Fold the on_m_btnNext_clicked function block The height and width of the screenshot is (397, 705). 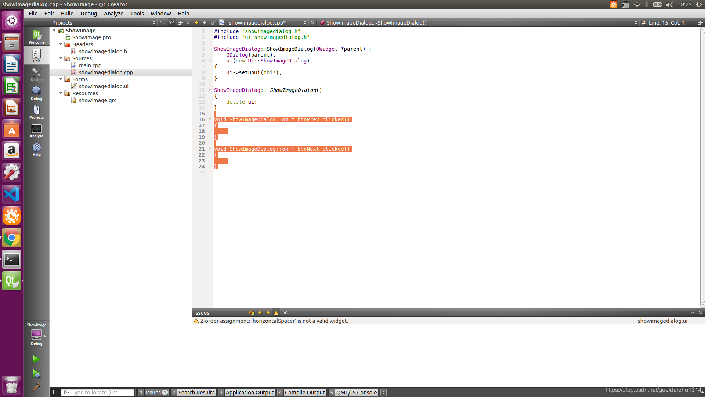[x=210, y=149]
